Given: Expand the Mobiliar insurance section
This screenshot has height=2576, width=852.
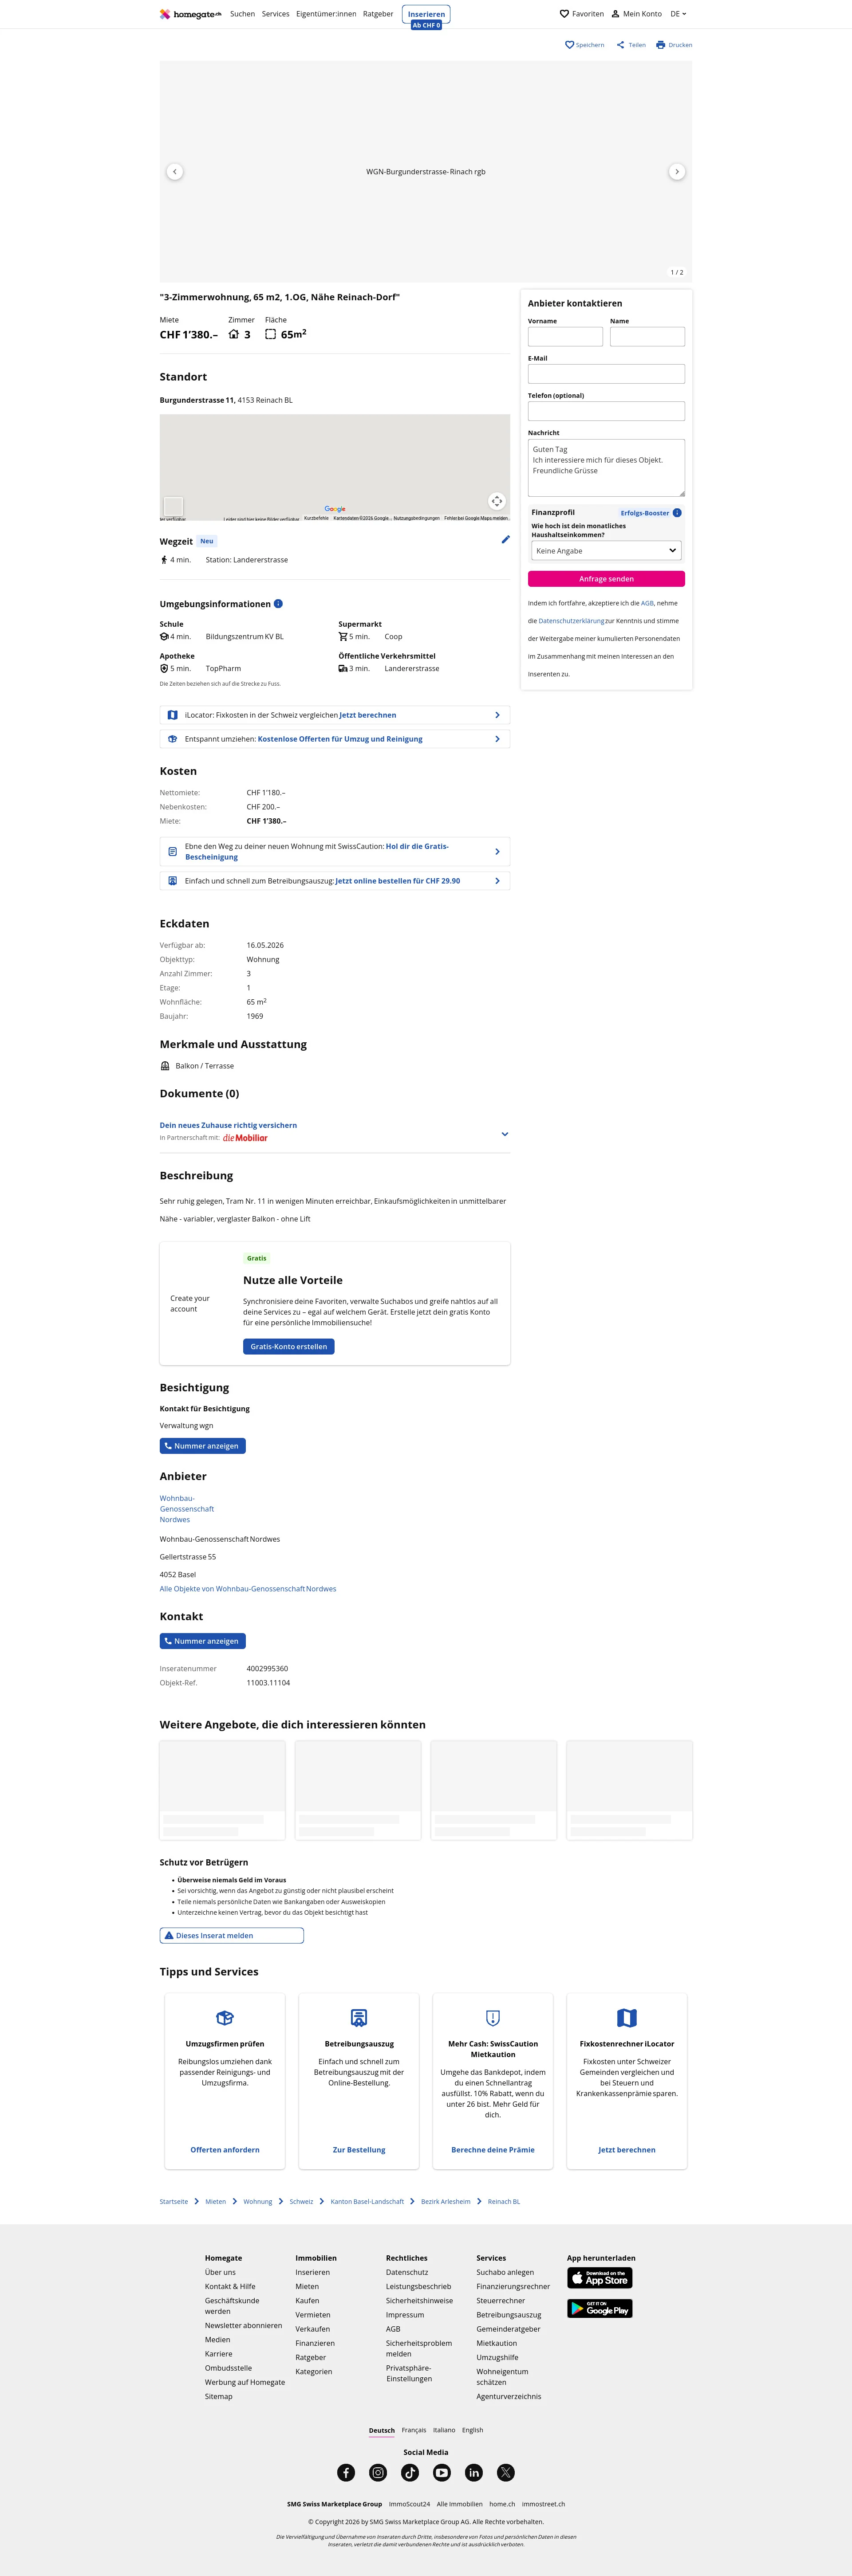Looking at the screenshot, I should pyautogui.click(x=504, y=1133).
